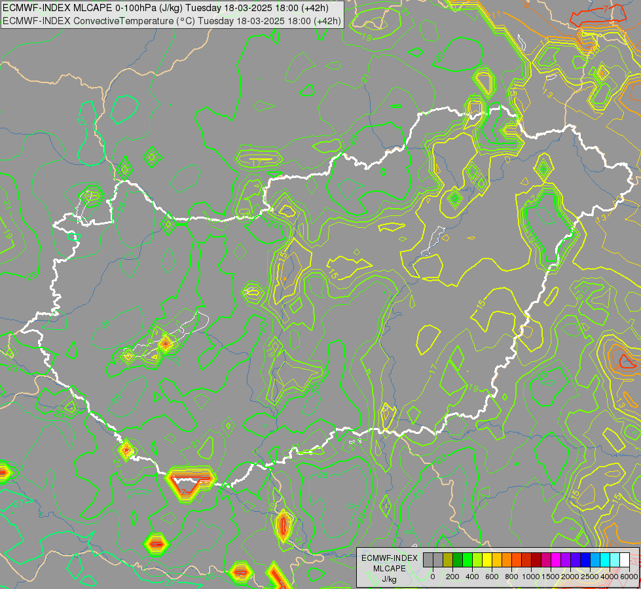
Task: Select the white swatch at legend end
Action: click(x=625, y=560)
